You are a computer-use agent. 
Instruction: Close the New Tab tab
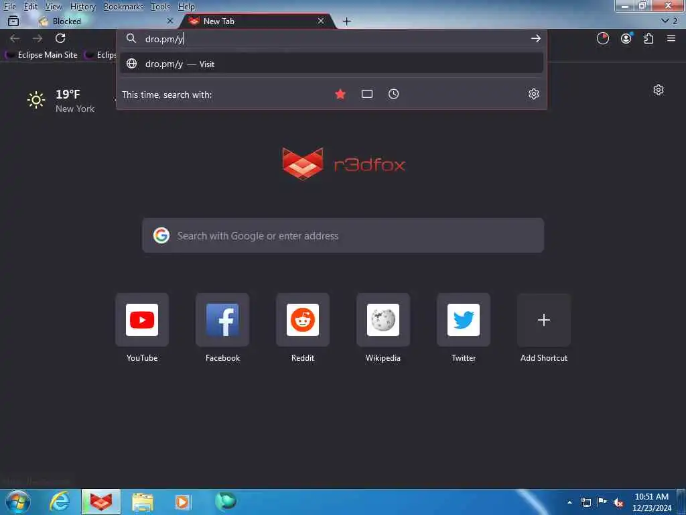[321, 21]
